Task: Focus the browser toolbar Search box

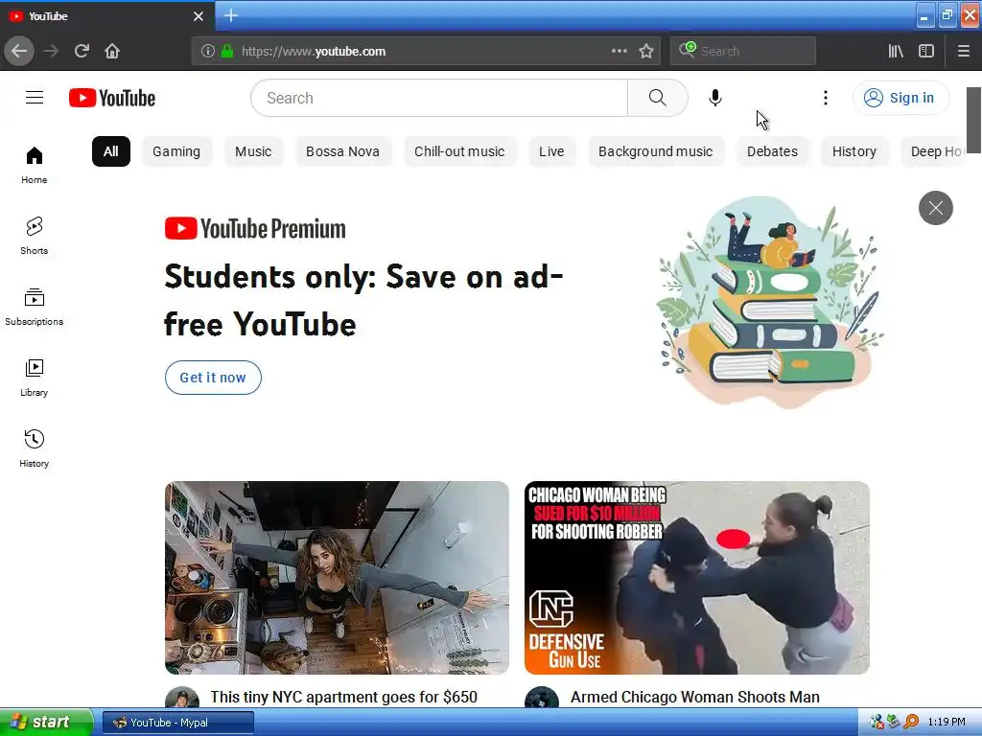Action: point(743,51)
